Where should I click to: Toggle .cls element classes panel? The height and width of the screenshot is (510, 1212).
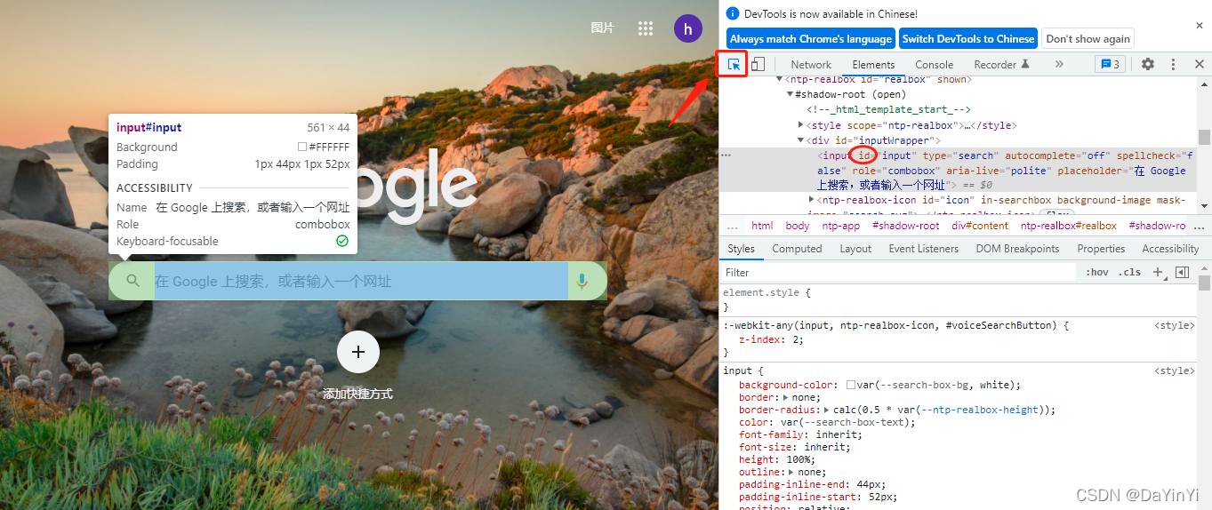click(1129, 272)
